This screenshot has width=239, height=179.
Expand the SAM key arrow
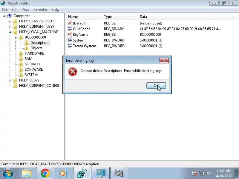[x=16, y=59]
